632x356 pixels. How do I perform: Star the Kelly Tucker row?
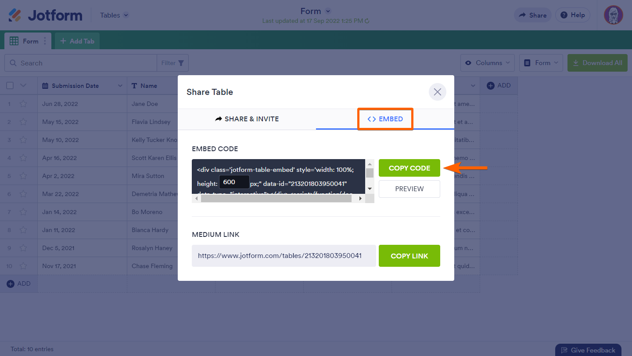pos(23,140)
